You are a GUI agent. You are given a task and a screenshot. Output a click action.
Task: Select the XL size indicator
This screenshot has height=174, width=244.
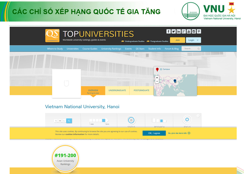coord(68,120)
